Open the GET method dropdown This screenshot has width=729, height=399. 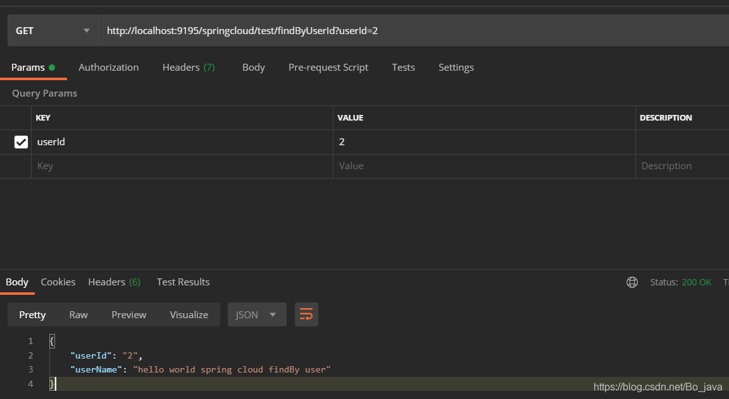point(53,31)
